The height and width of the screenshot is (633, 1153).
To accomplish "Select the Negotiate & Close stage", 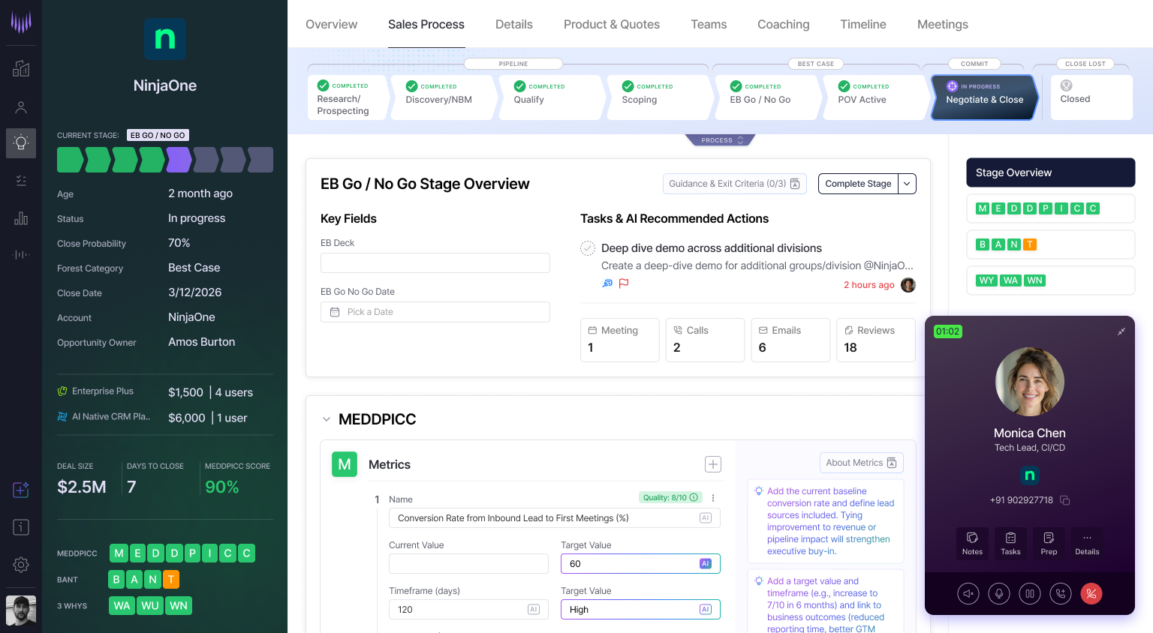I will tap(984, 97).
